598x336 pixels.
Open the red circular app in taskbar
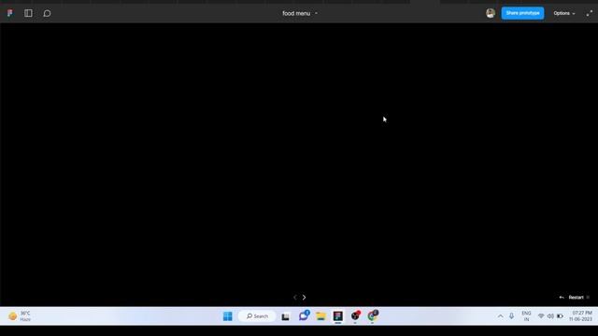[x=355, y=315]
